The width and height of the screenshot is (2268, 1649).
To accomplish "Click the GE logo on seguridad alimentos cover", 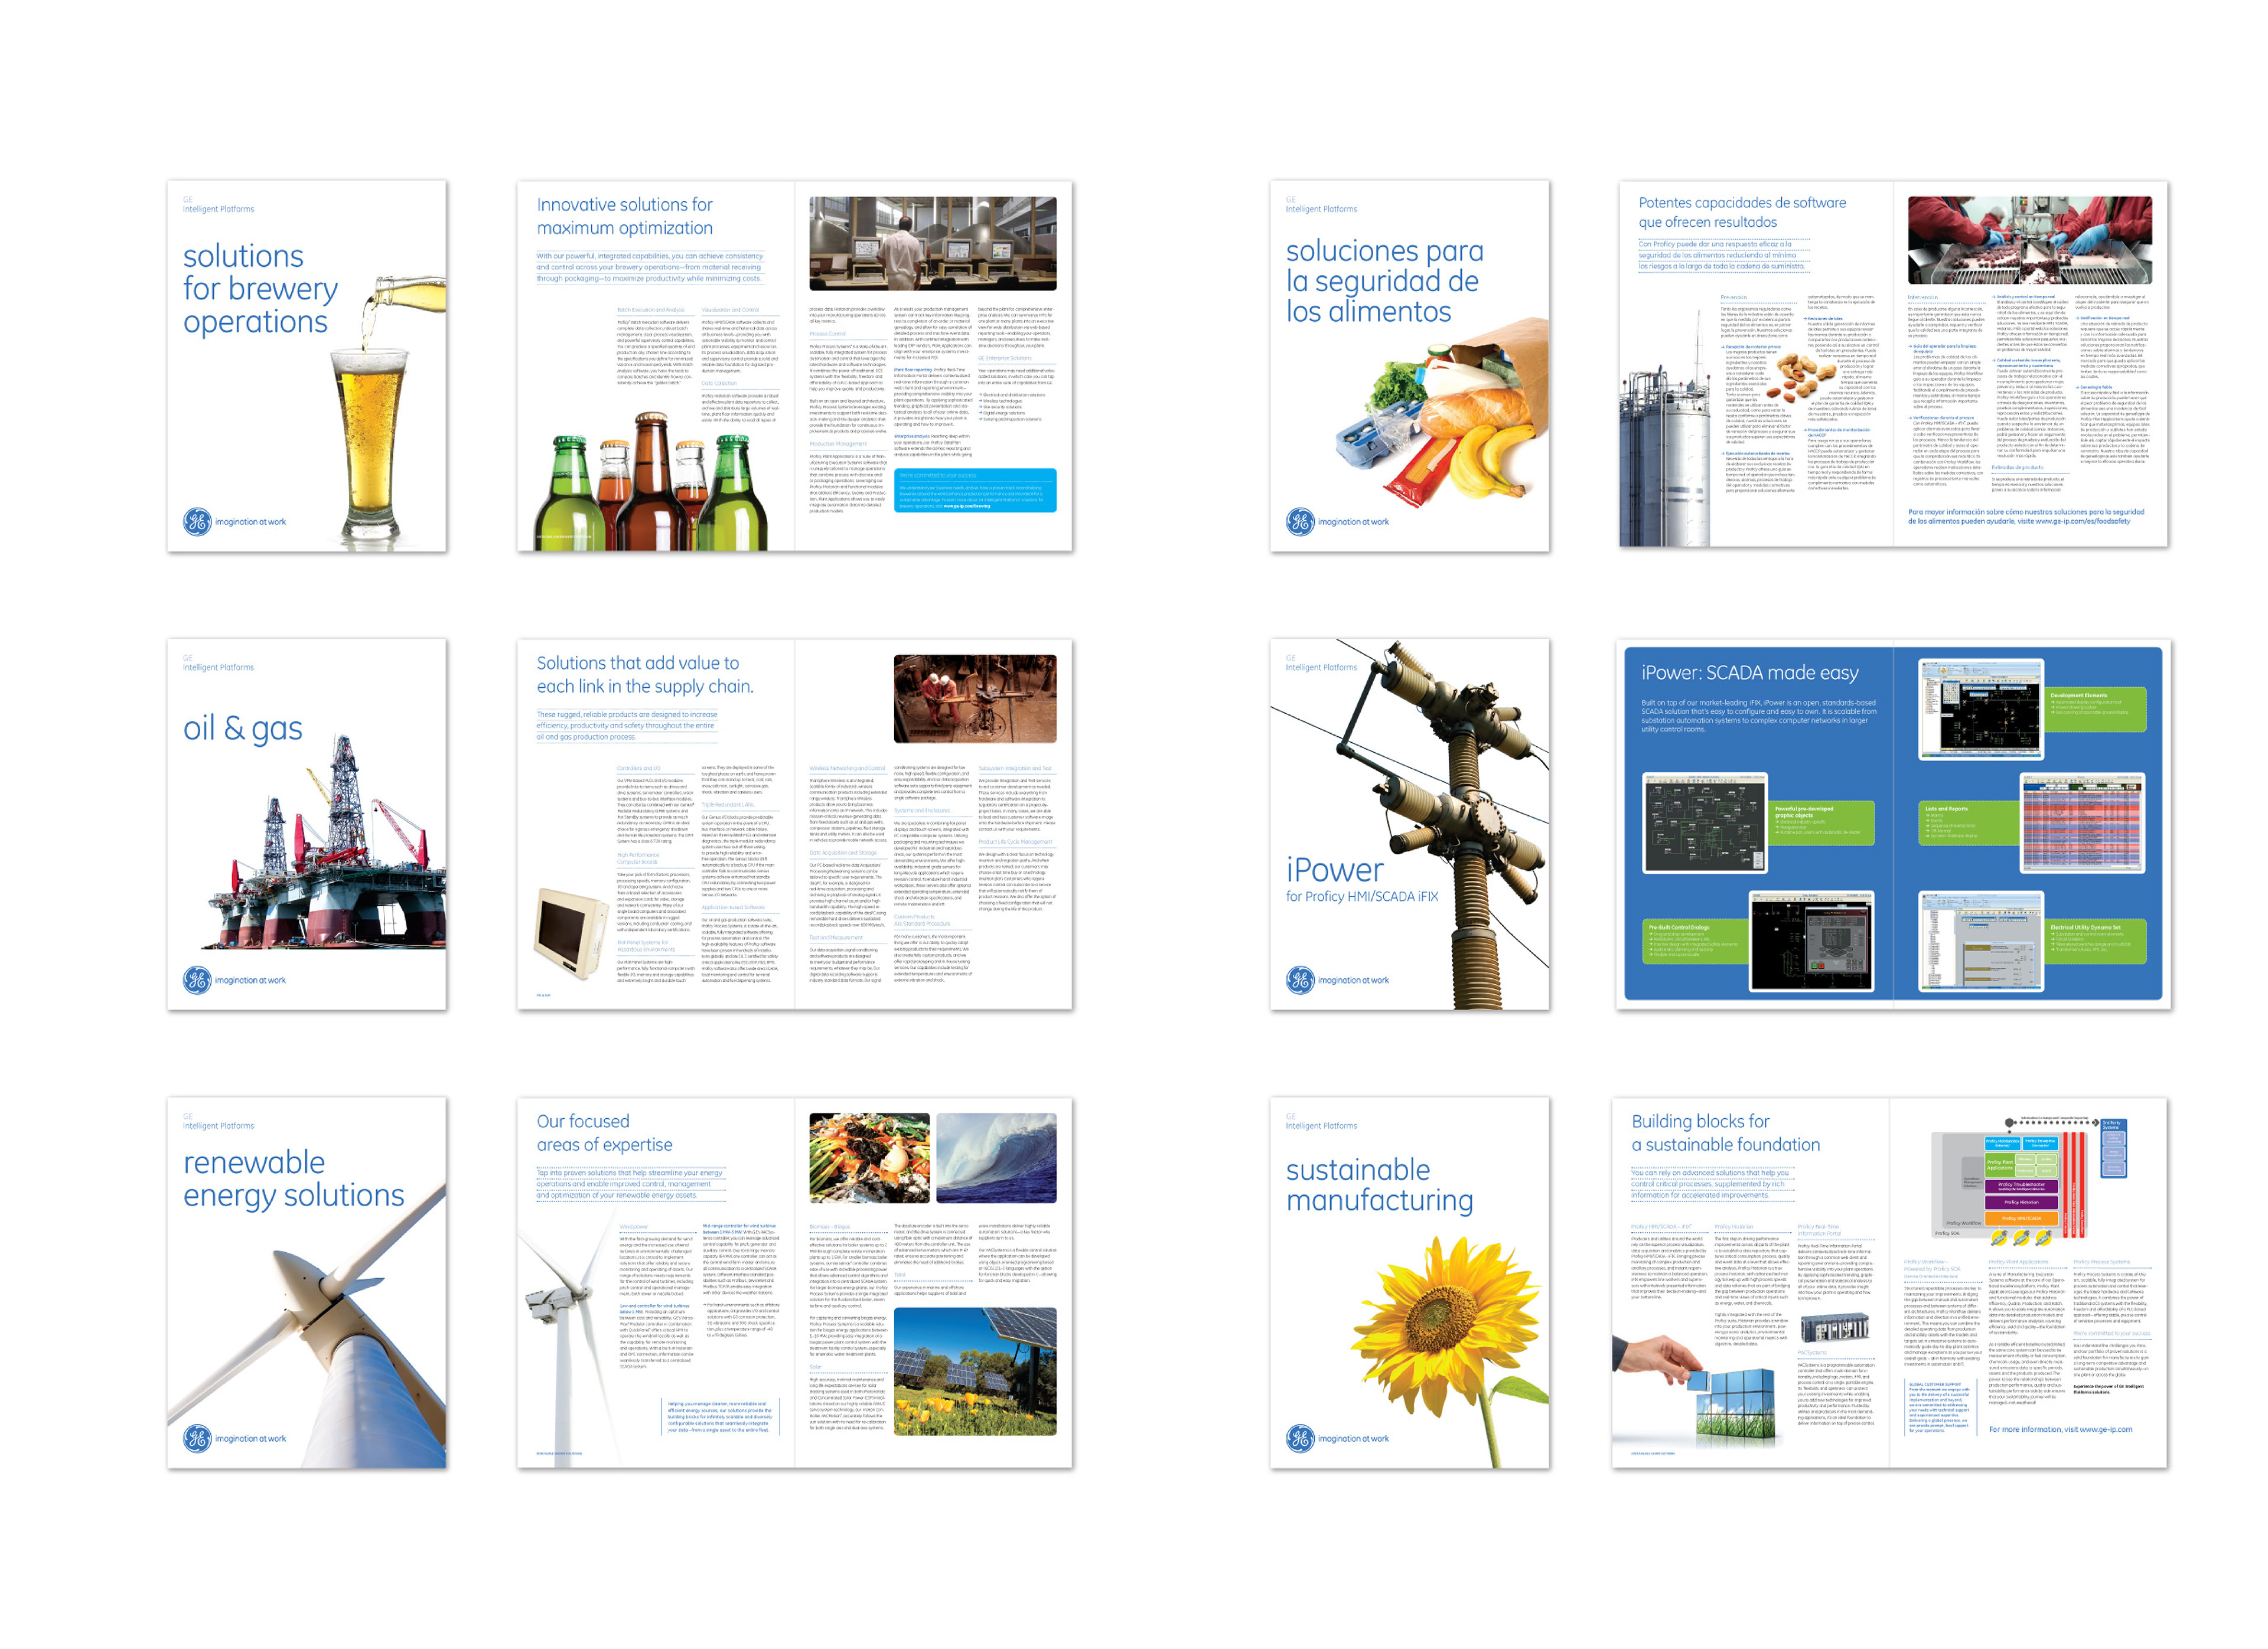I will (1300, 522).
